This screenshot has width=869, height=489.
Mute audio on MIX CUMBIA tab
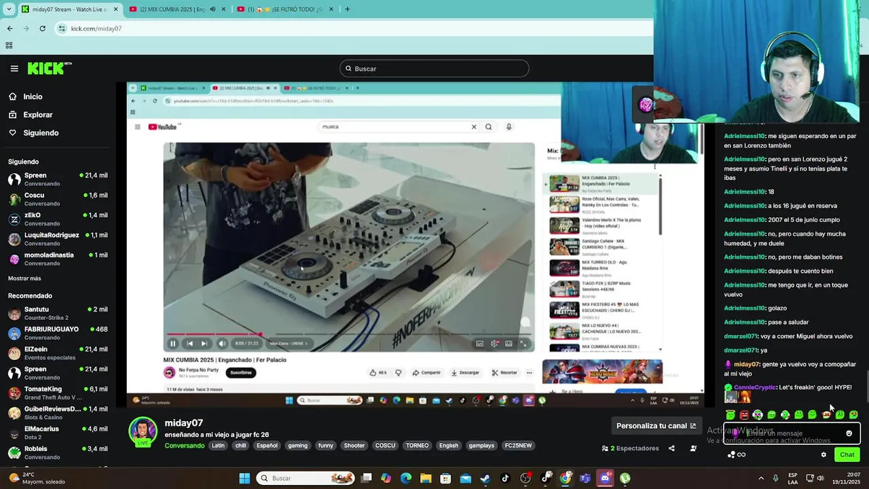pos(212,10)
